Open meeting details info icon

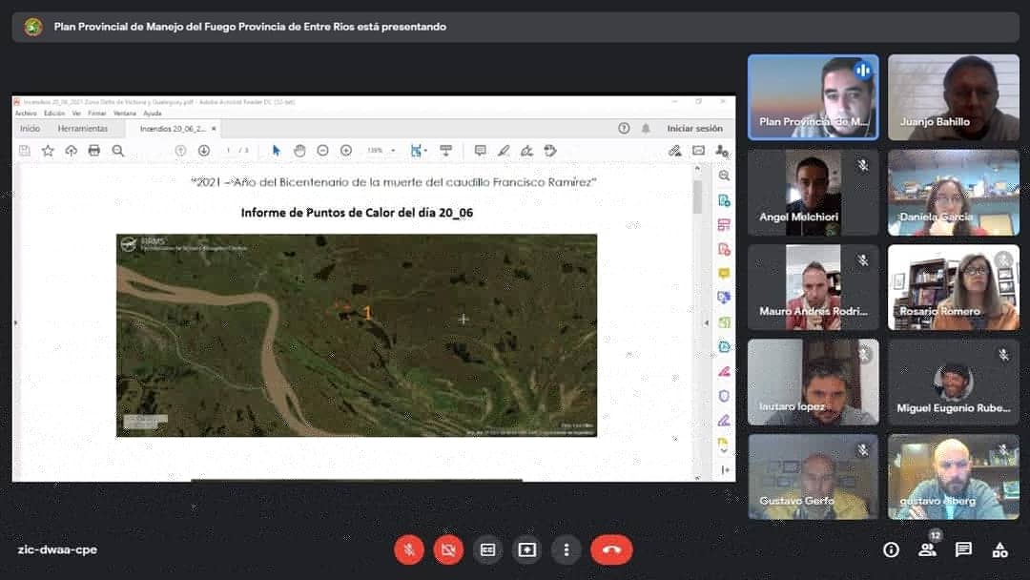[x=891, y=549]
